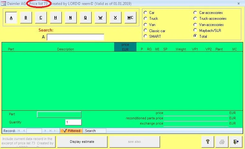245x149 pixels.
Task: Select the Van-accessories radio option
Action: pos(195,24)
